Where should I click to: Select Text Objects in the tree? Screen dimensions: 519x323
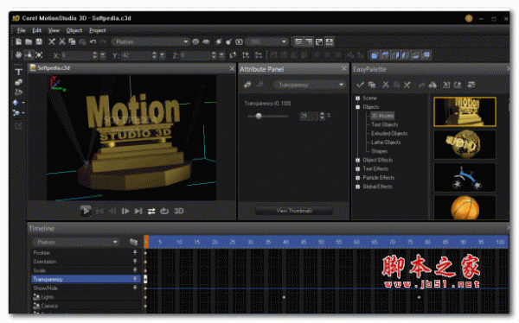pos(385,124)
